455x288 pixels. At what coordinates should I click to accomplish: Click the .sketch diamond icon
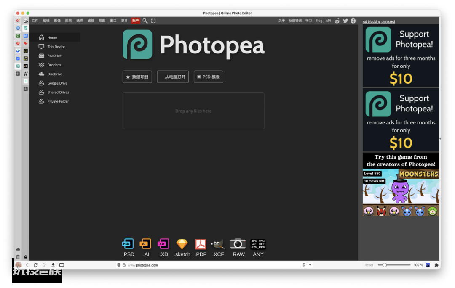point(182,244)
